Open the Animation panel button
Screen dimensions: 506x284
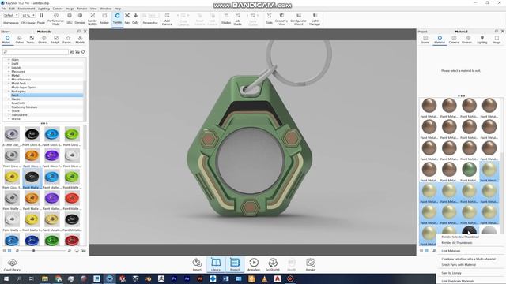[x=254, y=265]
